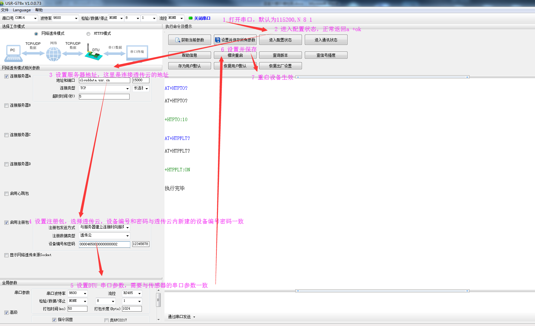Enable the 连接服务器B checkbox
535x326 pixels.
6,106
